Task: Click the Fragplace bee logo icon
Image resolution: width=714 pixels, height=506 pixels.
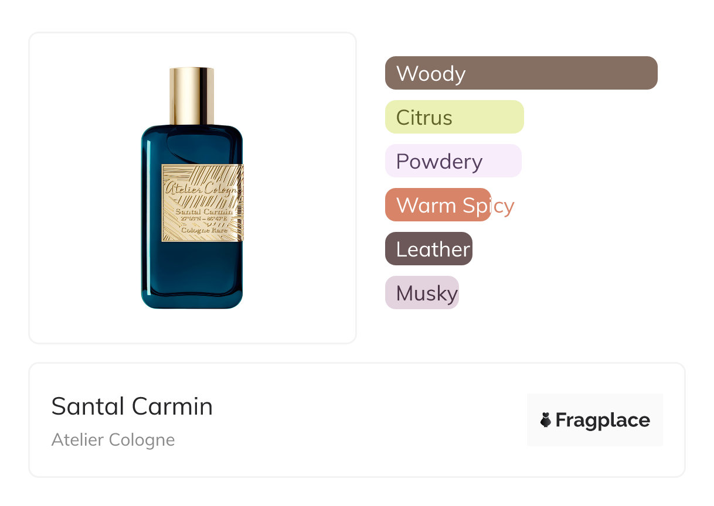Action: (546, 420)
